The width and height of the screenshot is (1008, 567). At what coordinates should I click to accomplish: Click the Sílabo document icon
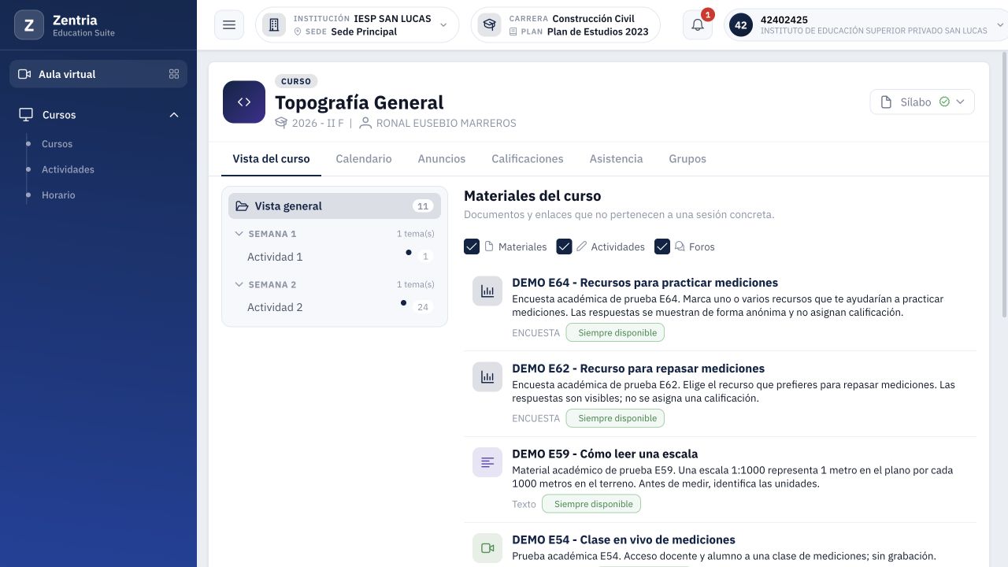886,102
